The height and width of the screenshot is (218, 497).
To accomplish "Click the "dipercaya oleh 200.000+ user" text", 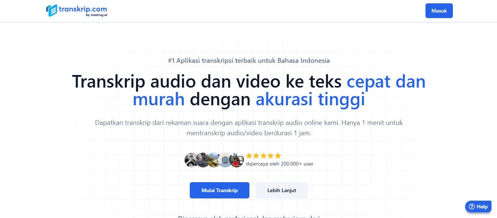I will 279,164.
